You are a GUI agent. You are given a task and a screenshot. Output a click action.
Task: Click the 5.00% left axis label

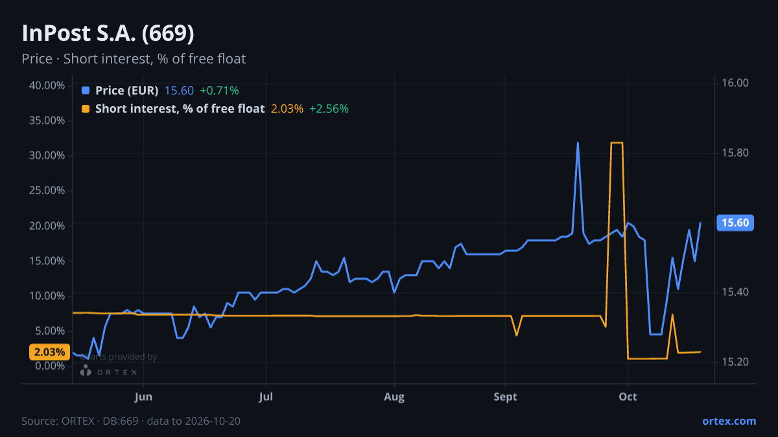tap(49, 330)
